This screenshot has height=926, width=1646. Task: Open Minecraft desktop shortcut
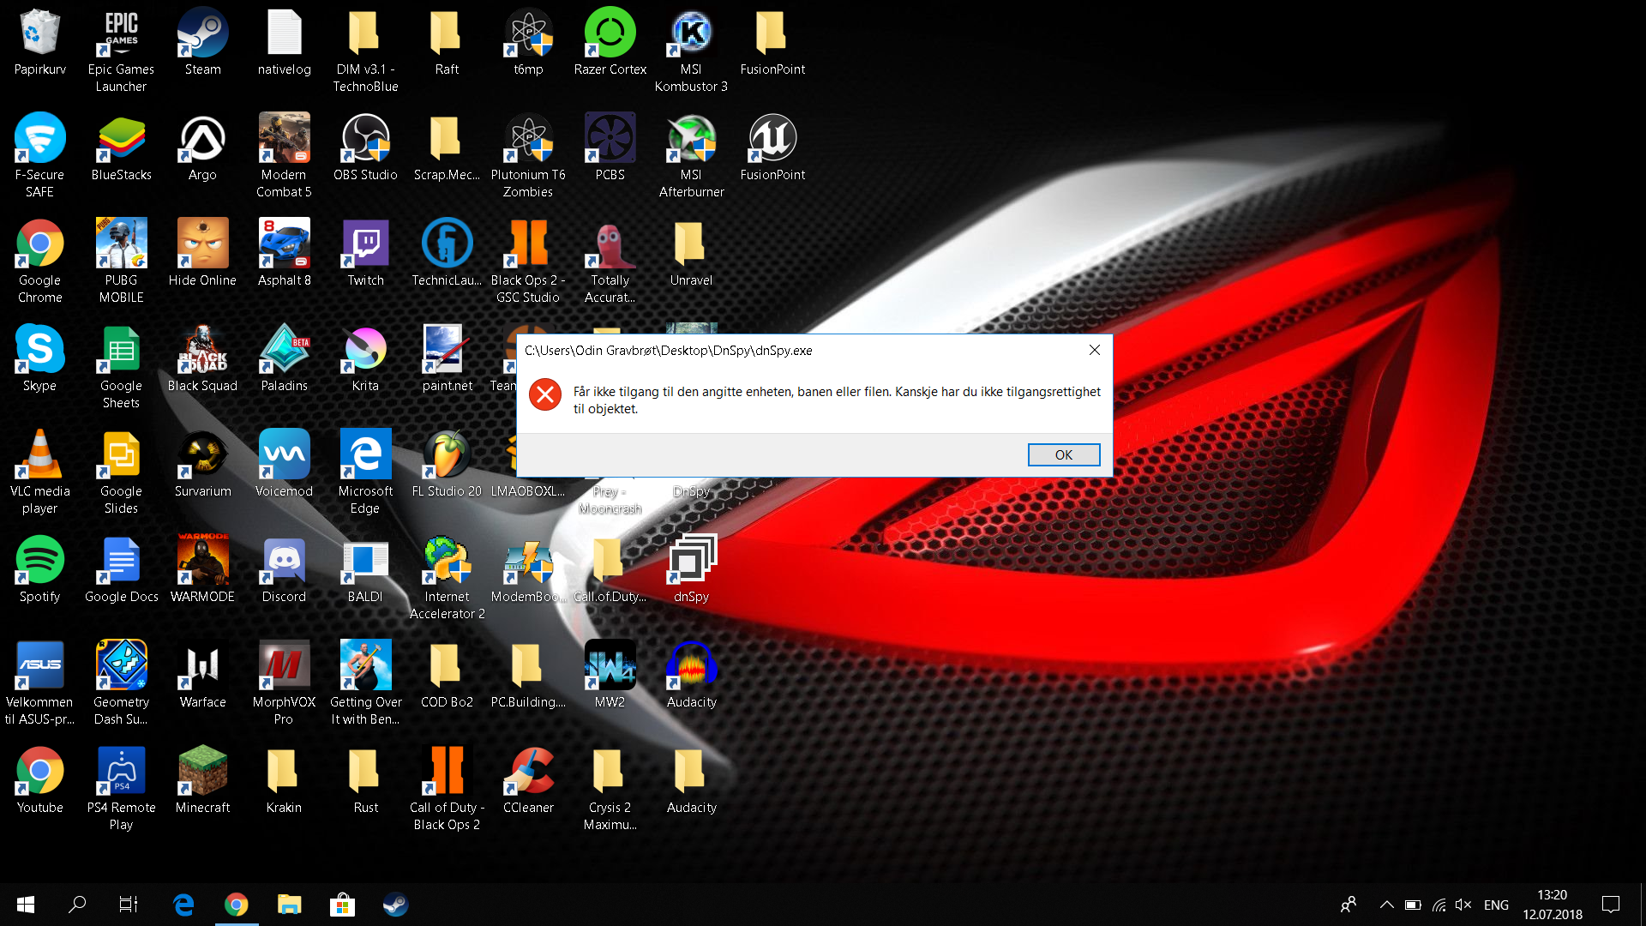click(202, 780)
